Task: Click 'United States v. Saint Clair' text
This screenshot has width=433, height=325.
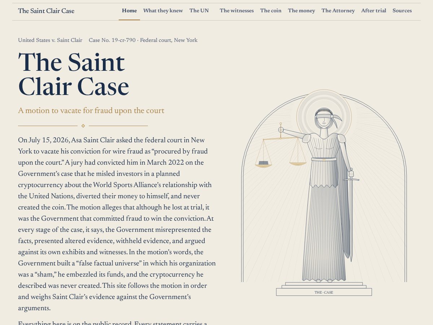Action: pyautogui.click(x=50, y=40)
